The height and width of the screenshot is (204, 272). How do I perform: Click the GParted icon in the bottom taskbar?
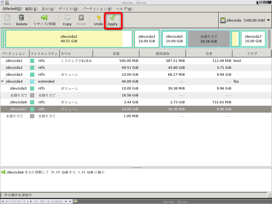click(75, 201)
